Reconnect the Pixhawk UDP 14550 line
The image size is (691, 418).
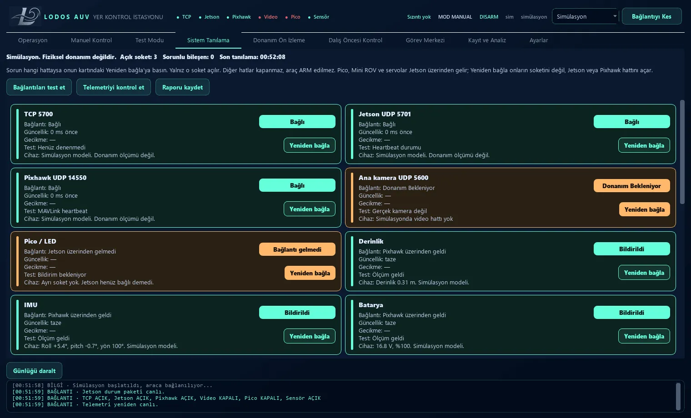tap(310, 209)
